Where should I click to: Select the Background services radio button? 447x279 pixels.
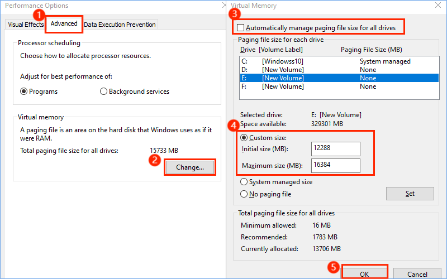tap(135, 92)
